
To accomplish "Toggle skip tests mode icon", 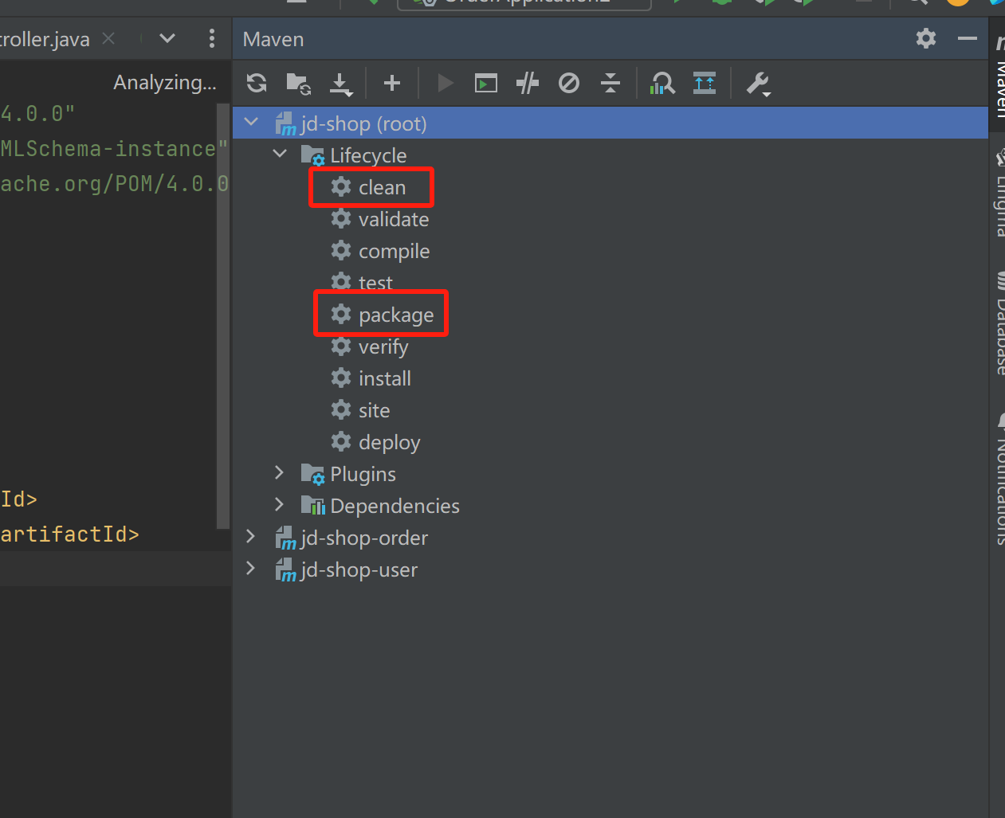I will point(569,83).
